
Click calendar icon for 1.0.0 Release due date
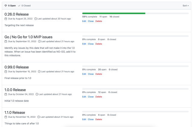pyautogui.click(x=6, y=94)
